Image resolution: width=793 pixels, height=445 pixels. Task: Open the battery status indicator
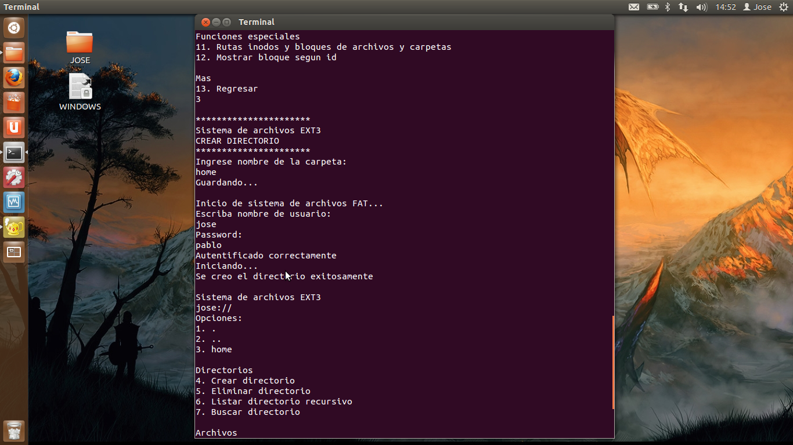tap(653, 7)
